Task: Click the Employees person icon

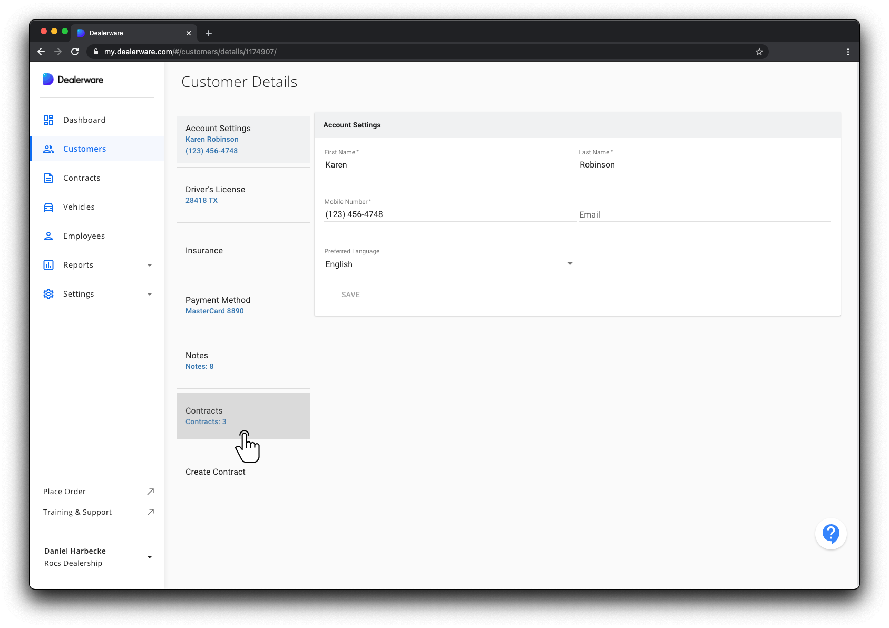Action: pos(48,236)
